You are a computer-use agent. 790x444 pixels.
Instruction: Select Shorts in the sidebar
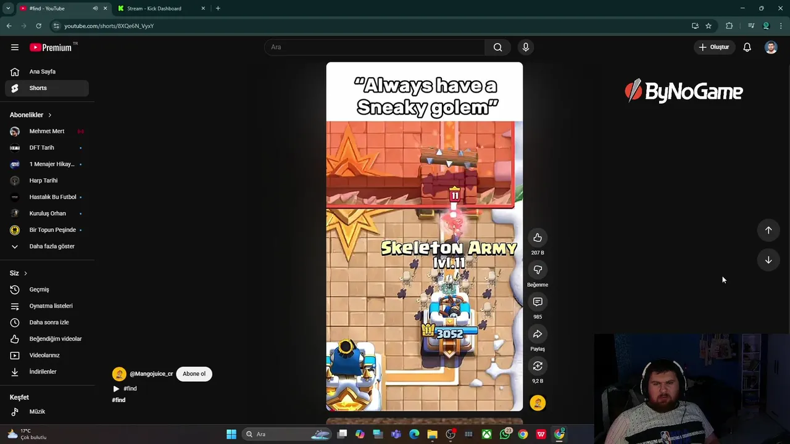click(x=47, y=88)
